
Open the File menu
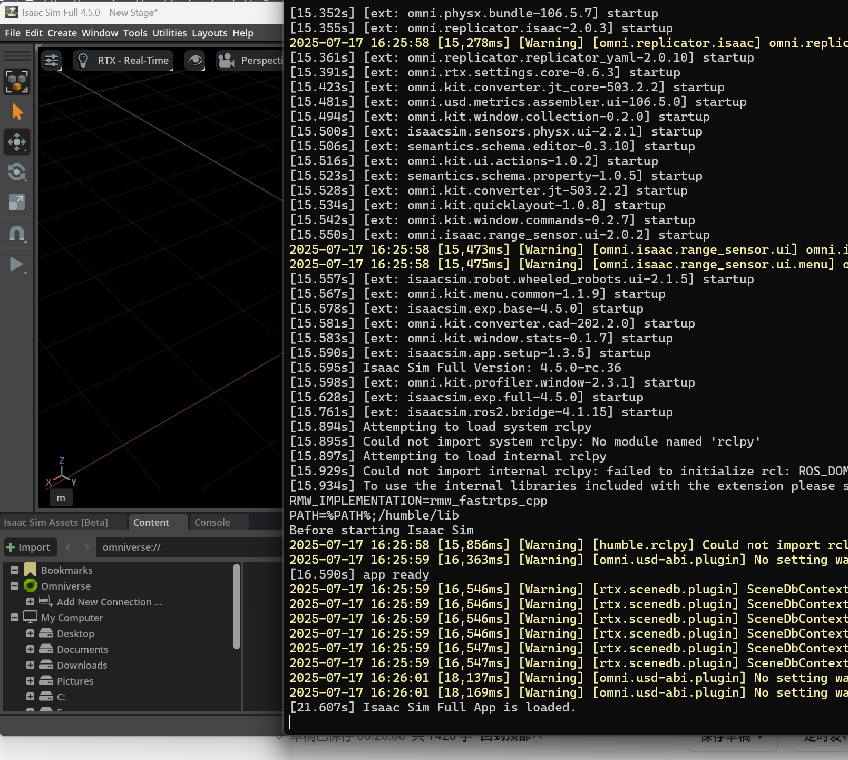pyautogui.click(x=13, y=33)
